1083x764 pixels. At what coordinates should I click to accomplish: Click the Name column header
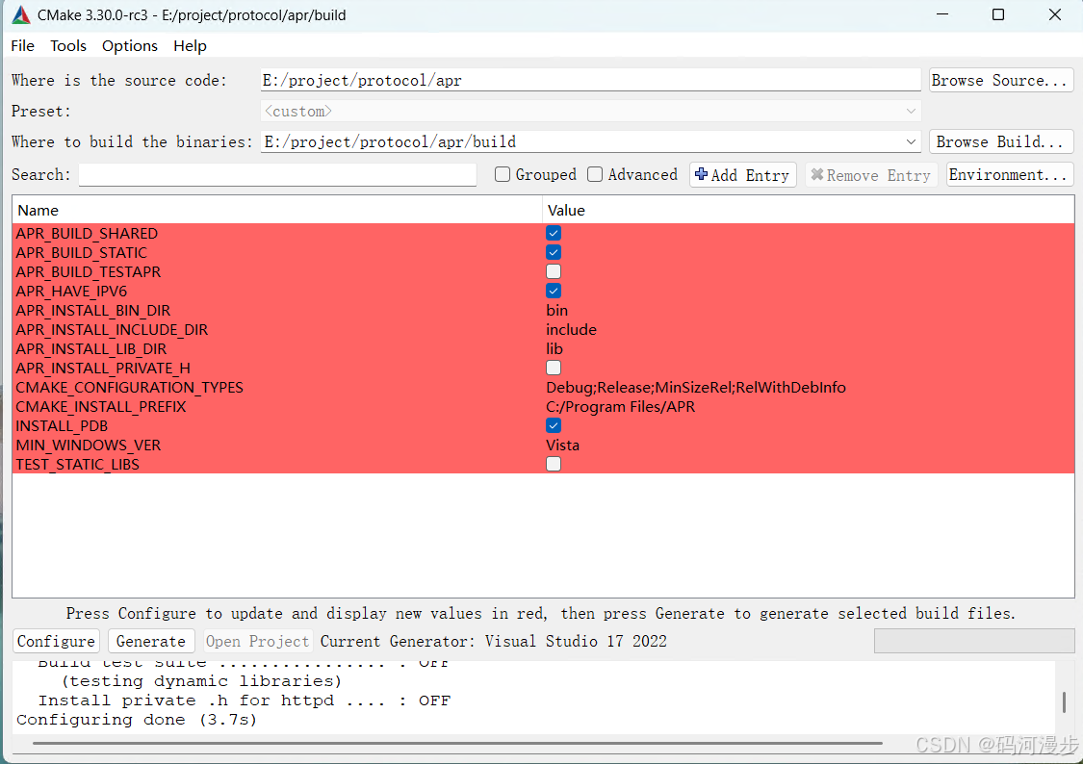coord(277,211)
